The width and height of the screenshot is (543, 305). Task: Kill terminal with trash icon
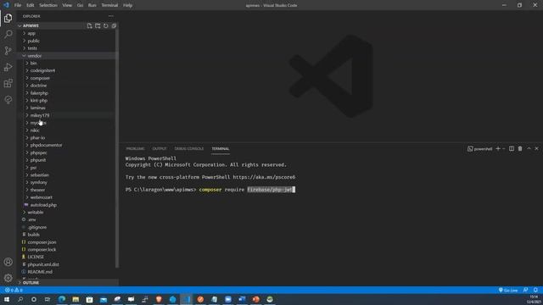520,149
